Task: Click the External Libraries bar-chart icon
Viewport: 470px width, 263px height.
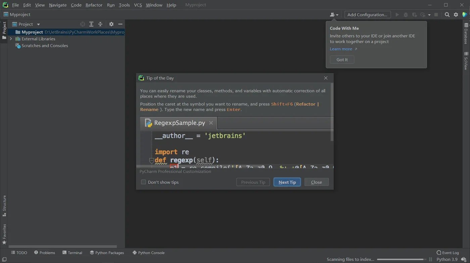Action: click(x=18, y=39)
